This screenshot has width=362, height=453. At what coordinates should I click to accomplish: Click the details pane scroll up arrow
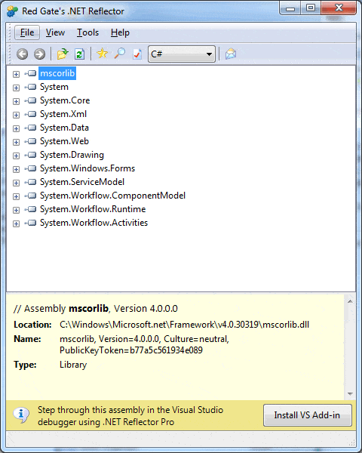(x=350, y=301)
